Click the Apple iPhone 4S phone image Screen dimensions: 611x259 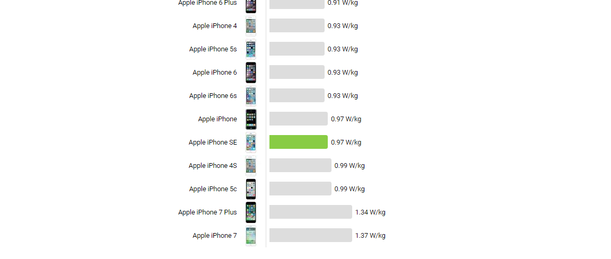click(x=251, y=166)
